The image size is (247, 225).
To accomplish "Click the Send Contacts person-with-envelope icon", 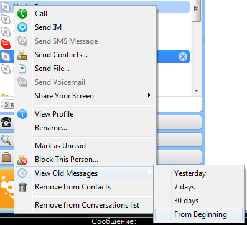I will (x=22, y=55).
